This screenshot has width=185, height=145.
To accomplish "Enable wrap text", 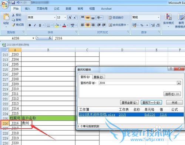I will pyautogui.click(x=116, y=17).
